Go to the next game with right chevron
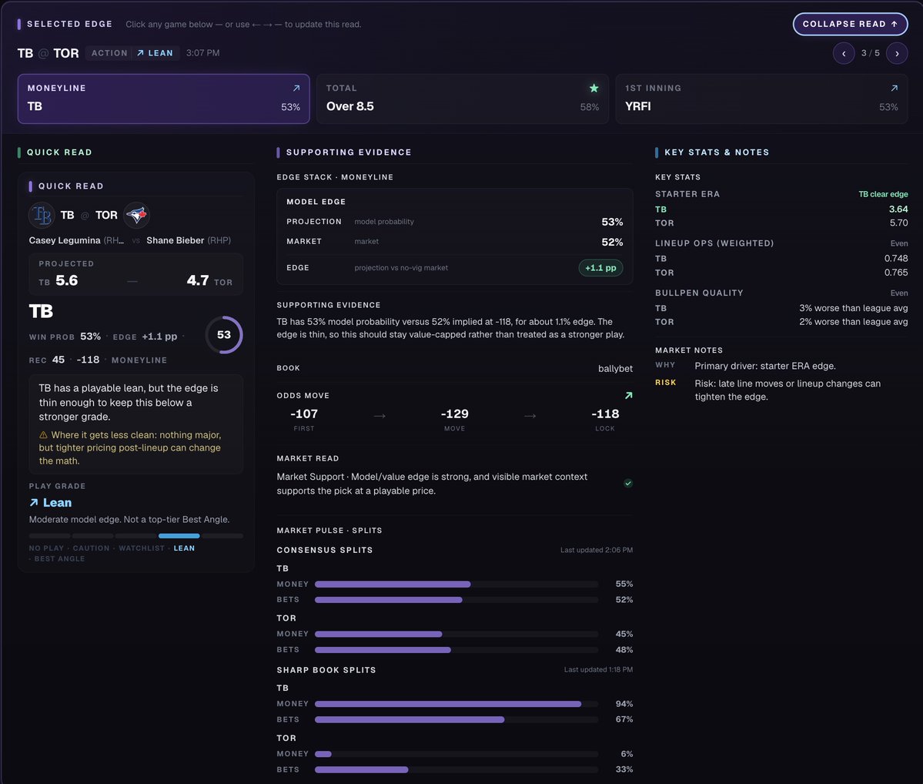 pyautogui.click(x=897, y=54)
